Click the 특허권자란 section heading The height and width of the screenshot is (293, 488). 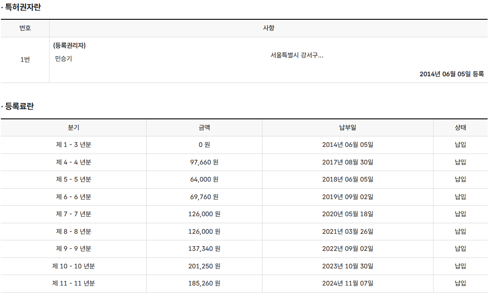22,7
